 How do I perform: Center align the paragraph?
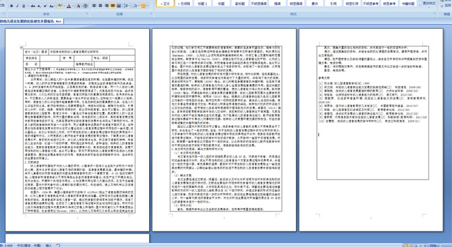(x=101, y=5)
